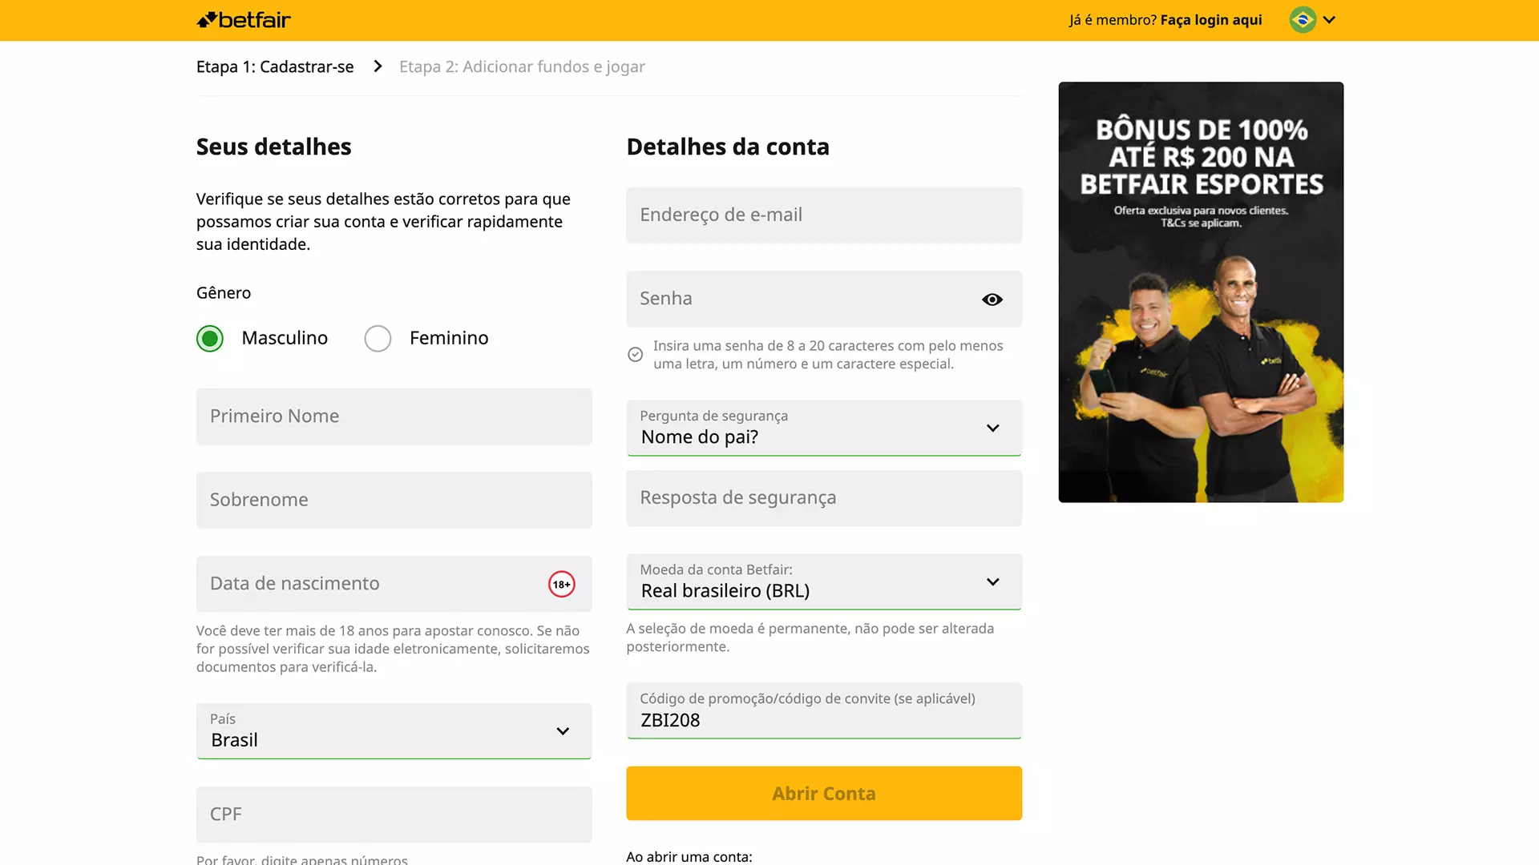
Task: Focus the Sobrenome field
Action: [394, 501]
